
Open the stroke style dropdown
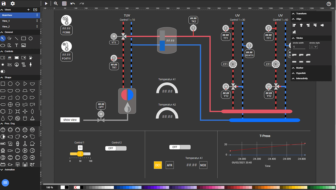coord(313,47)
